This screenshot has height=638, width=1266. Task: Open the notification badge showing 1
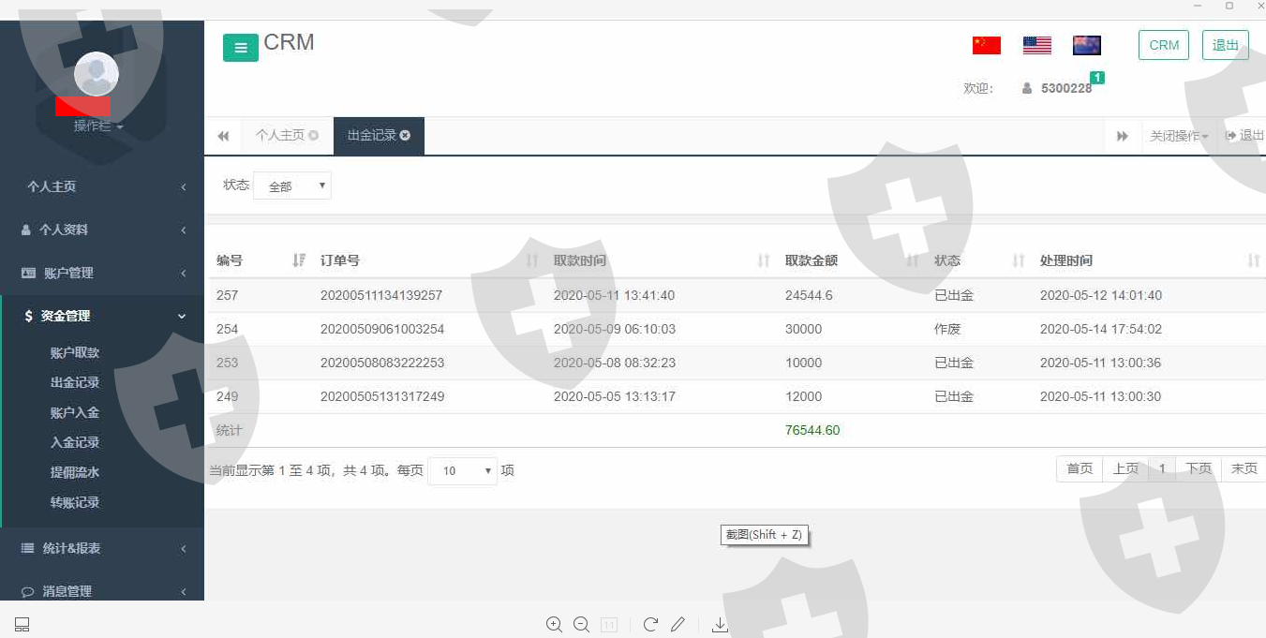(x=1097, y=78)
